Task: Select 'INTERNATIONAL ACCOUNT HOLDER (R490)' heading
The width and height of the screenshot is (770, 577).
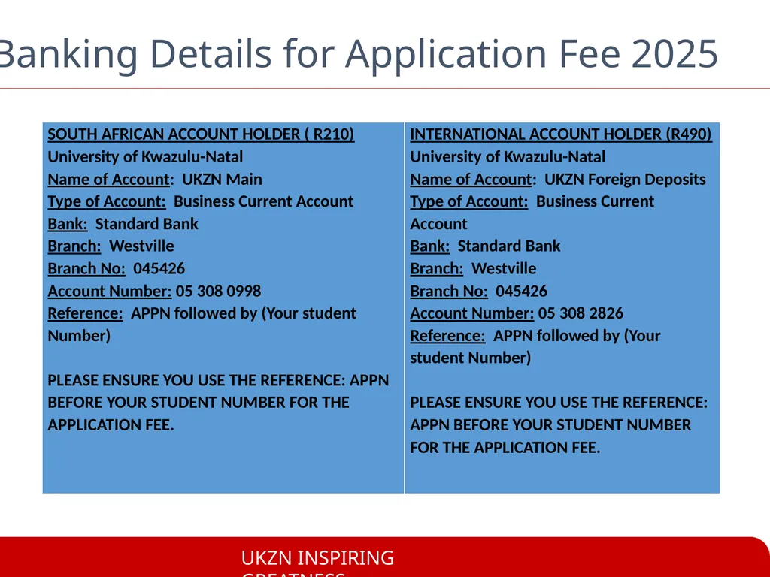Action: coord(561,134)
